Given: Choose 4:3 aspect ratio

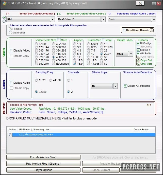Looking at the screenshot, I should coord(75,50).
